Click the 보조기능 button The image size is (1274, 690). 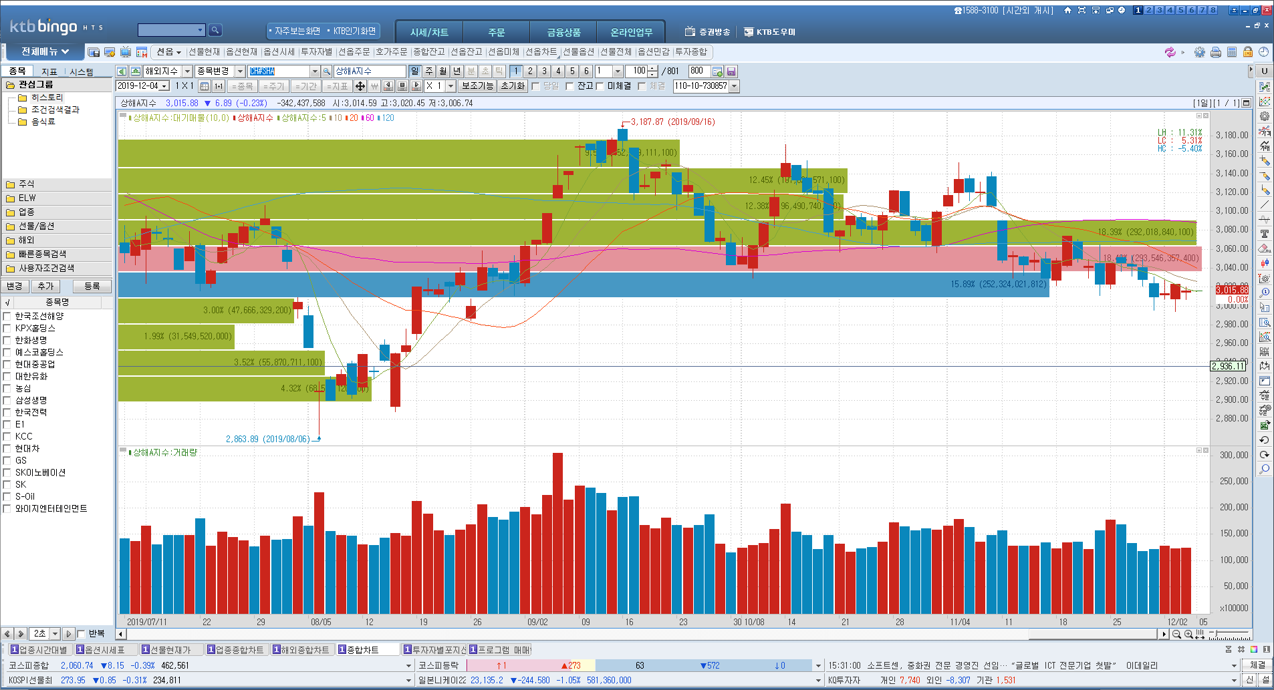pyautogui.click(x=477, y=86)
